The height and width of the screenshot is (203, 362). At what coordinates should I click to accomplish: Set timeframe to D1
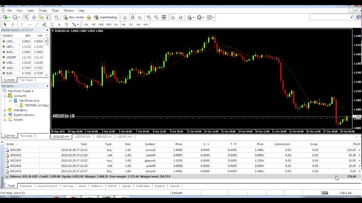click(x=131, y=25)
